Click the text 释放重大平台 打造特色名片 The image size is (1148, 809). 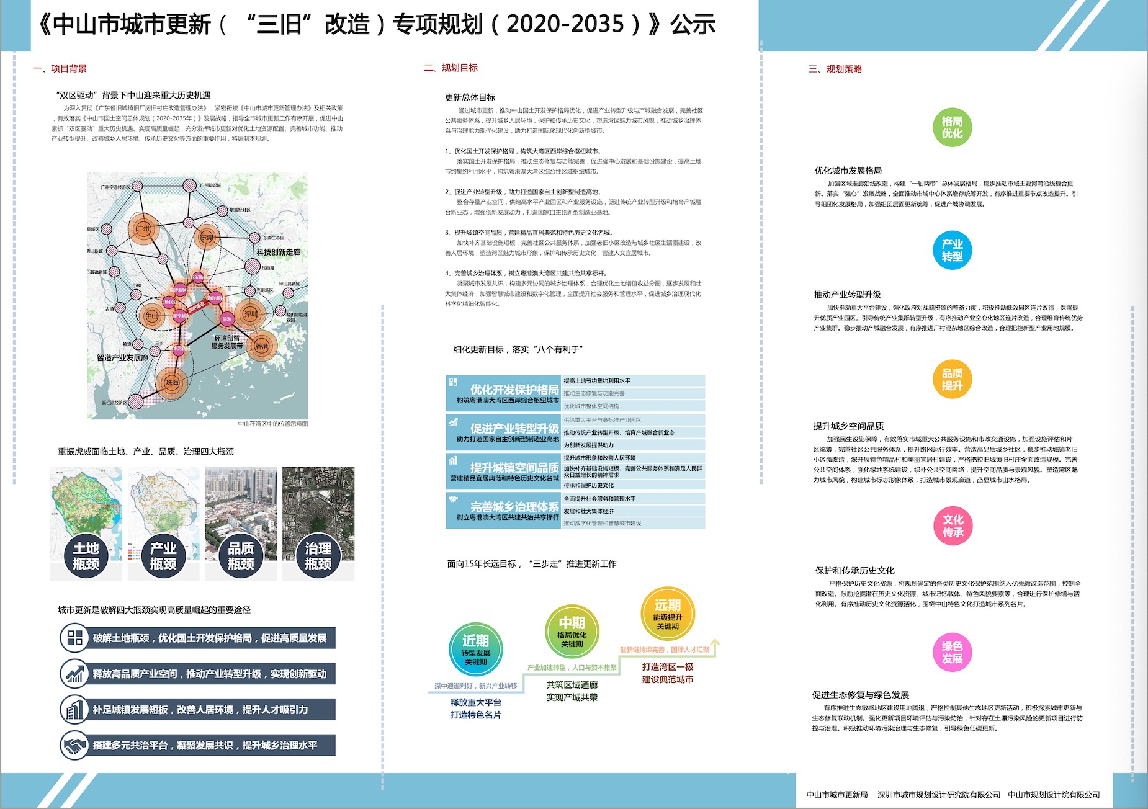pyautogui.click(x=476, y=708)
